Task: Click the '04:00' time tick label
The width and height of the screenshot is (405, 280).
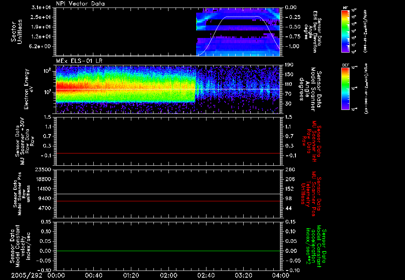Action: [x=280, y=275]
